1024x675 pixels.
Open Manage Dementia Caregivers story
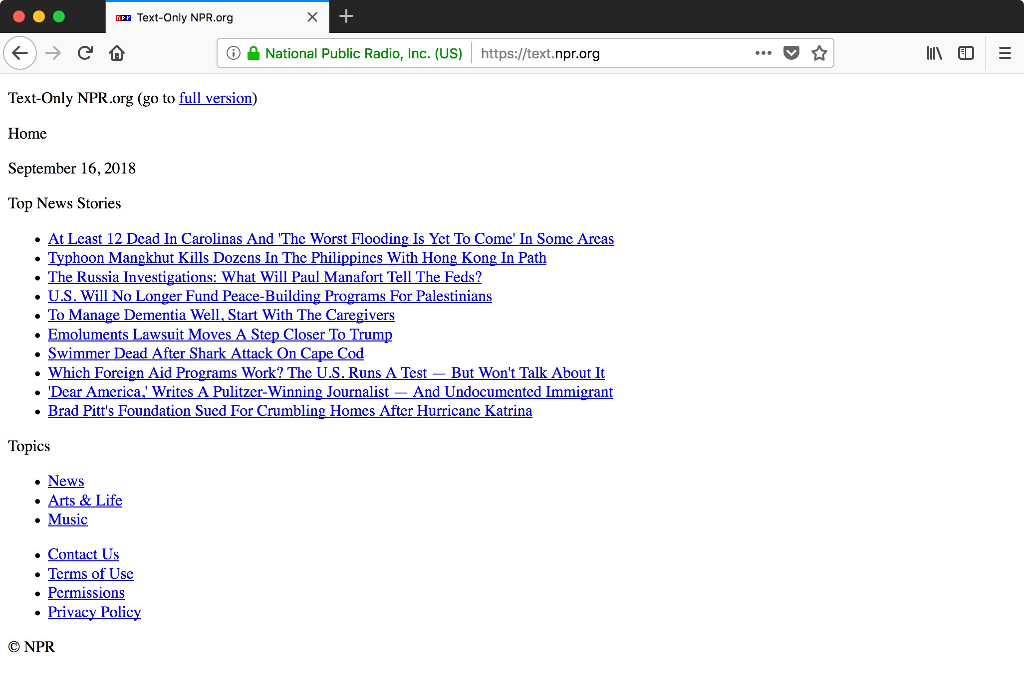click(x=221, y=315)
